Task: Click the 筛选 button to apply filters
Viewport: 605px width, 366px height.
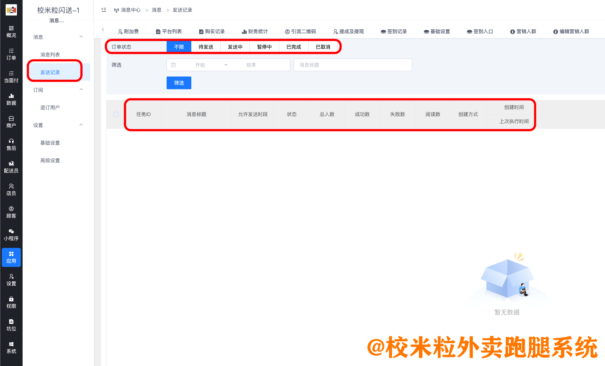Action: click(x=179, y=83)
